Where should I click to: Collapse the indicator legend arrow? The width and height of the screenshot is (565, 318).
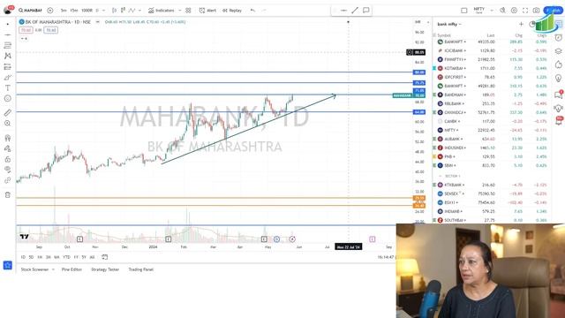pos(24,38)
